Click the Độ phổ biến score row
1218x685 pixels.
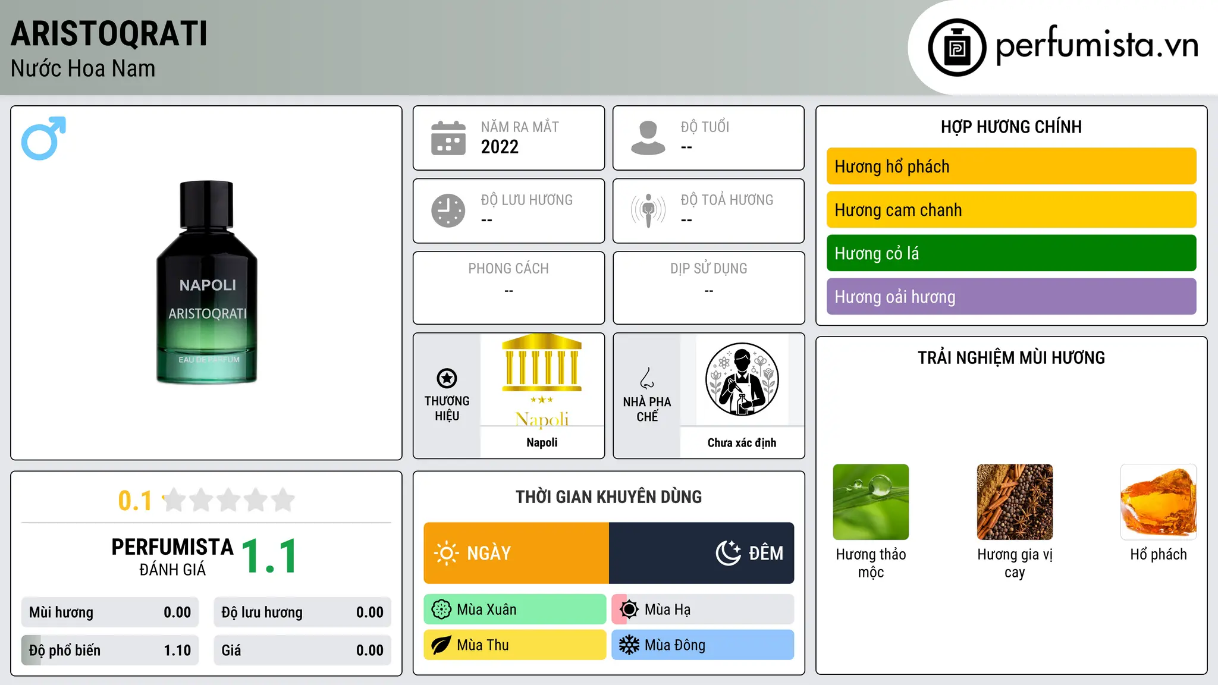[x=110, y=651]
